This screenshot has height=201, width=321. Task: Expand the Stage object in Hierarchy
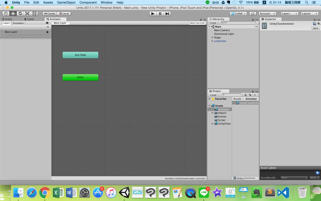(213, 37)
